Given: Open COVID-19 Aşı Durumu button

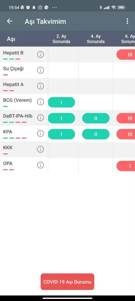Looking at the screenshot, I should [x=67, y=282].
